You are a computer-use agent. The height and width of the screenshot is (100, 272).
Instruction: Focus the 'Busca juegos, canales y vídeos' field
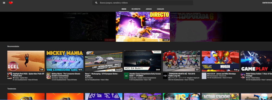(143, 3)
